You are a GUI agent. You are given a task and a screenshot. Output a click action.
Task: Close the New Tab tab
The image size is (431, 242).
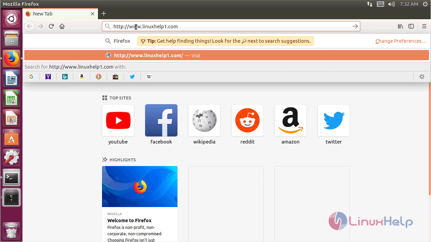pos(93,14)
